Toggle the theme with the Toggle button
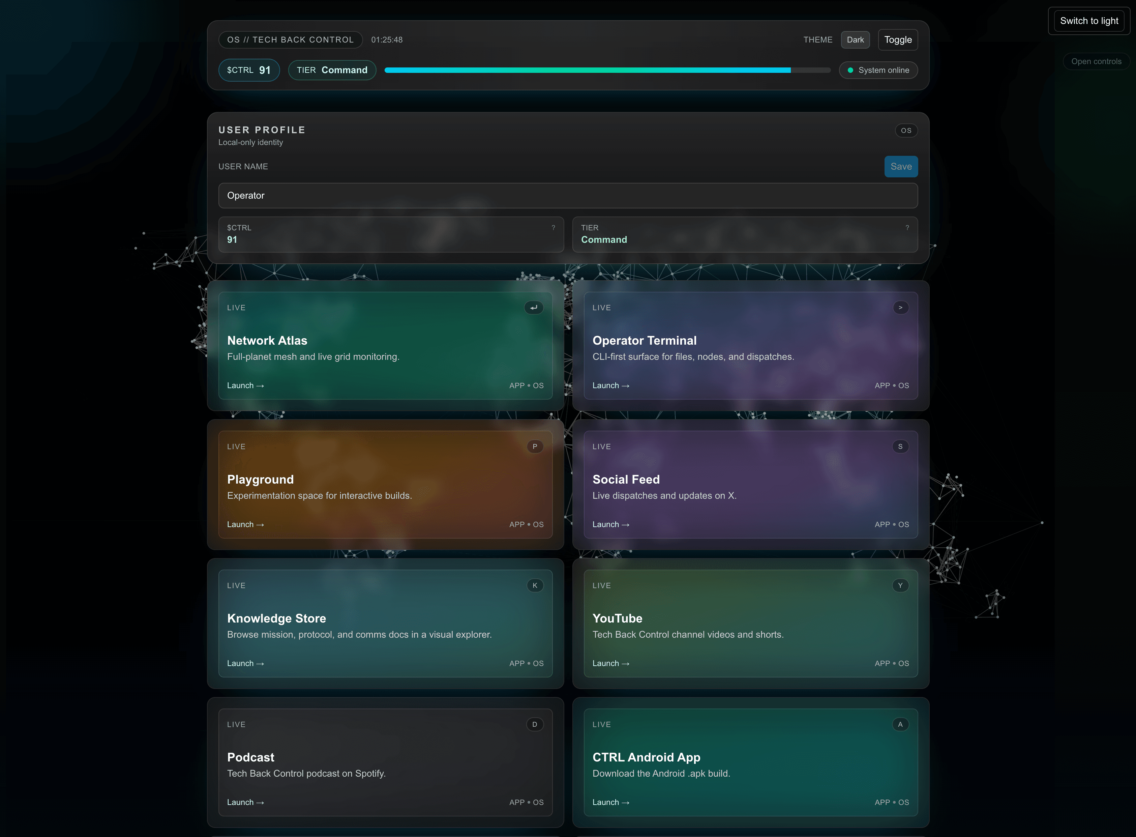Screen dimensions: 1136x837 tap(897, 39)
